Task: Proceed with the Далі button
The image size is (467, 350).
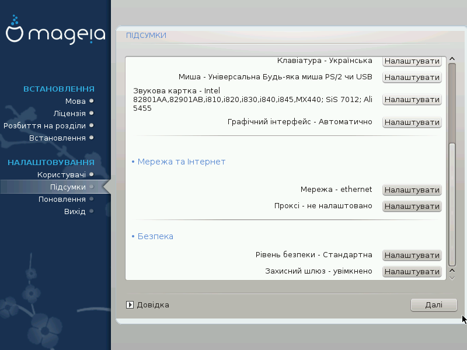Action: (434, 304)
